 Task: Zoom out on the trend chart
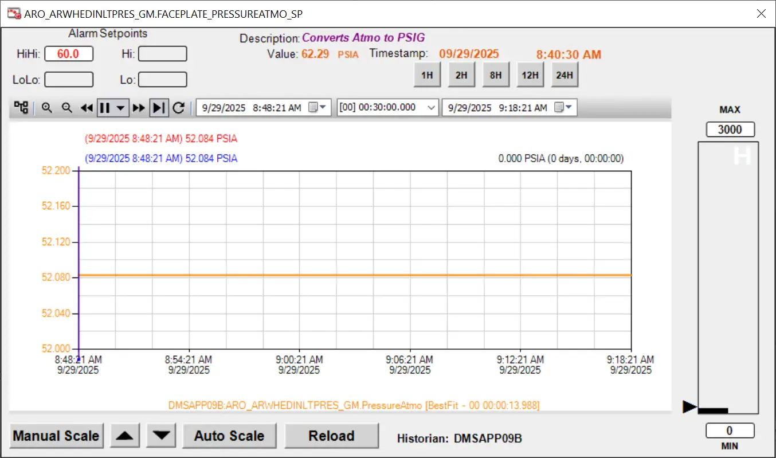point(67,108)
